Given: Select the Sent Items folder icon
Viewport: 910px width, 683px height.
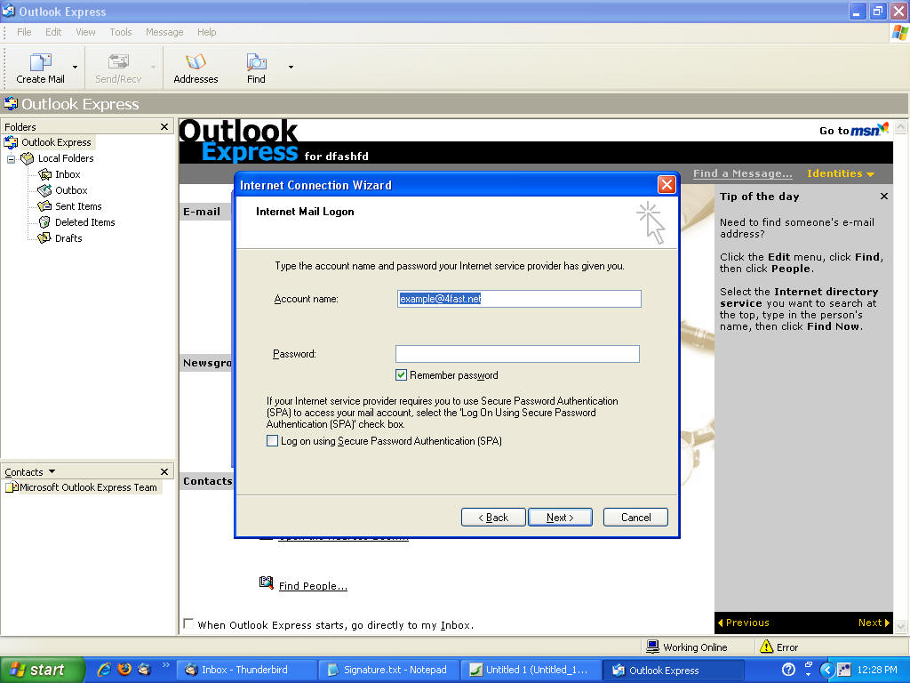Looking at the screenshot, I should point(44,206).
